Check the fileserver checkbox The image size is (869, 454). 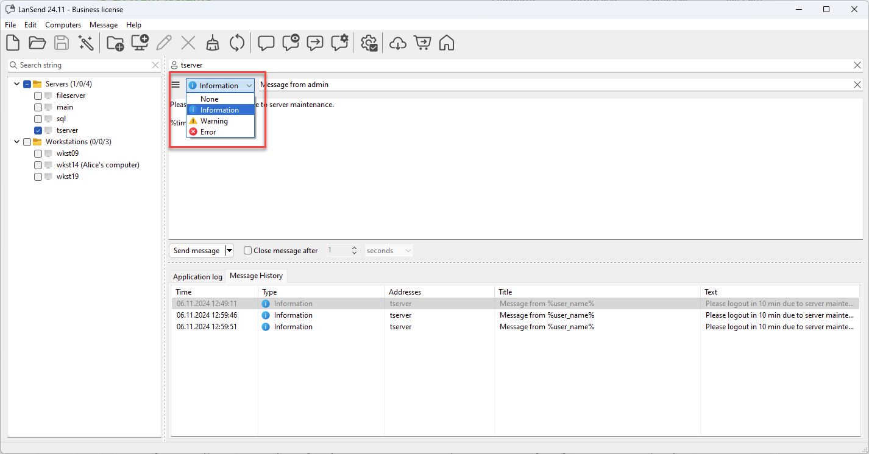pyautogui.click(x=38, y=96)
